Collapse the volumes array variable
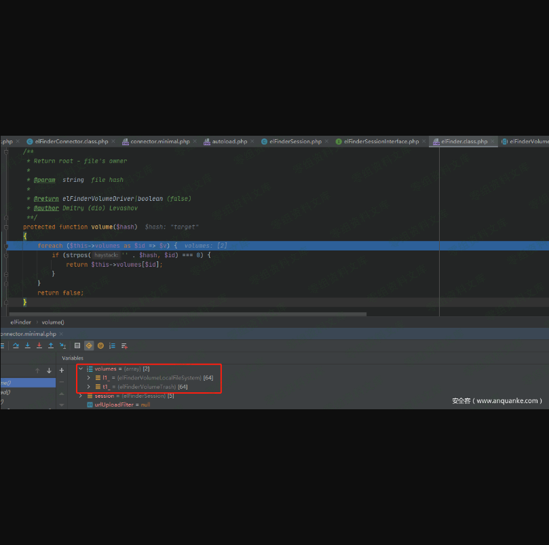This screenshot has height=545, width=549. (81, 369)
